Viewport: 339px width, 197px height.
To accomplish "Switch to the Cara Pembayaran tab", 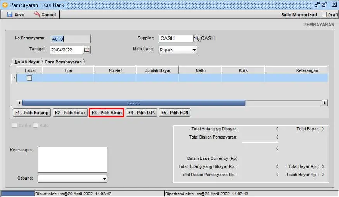I will point(63,62).
